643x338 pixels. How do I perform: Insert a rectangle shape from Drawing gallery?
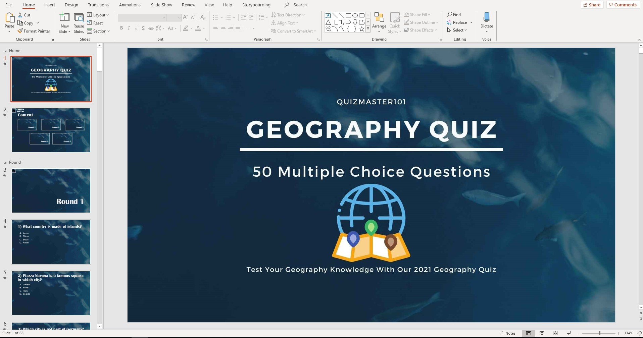pyautogui.click(x=348, y=15)
